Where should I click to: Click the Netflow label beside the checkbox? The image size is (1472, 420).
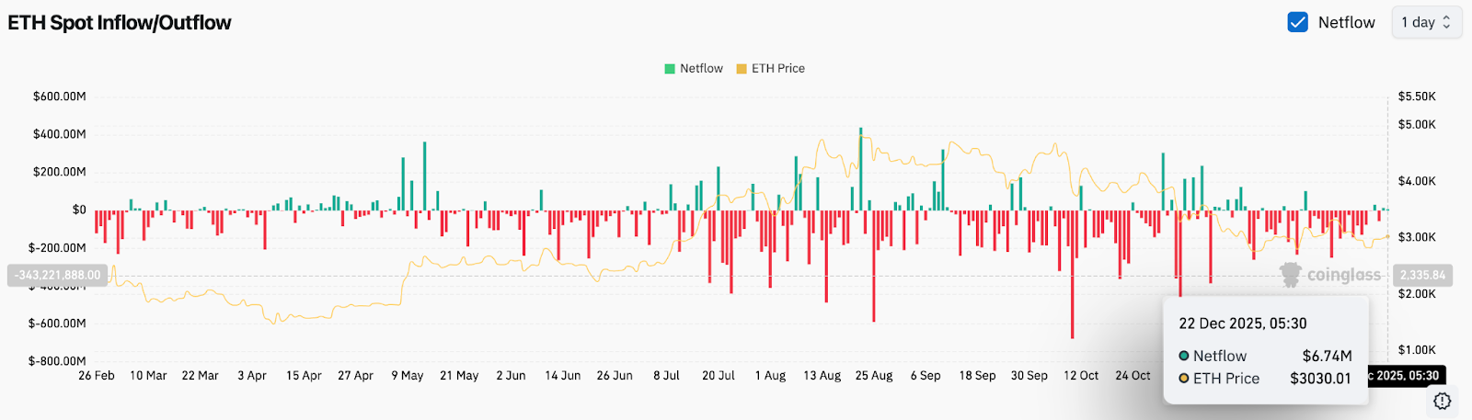[x=1346, y=22]
